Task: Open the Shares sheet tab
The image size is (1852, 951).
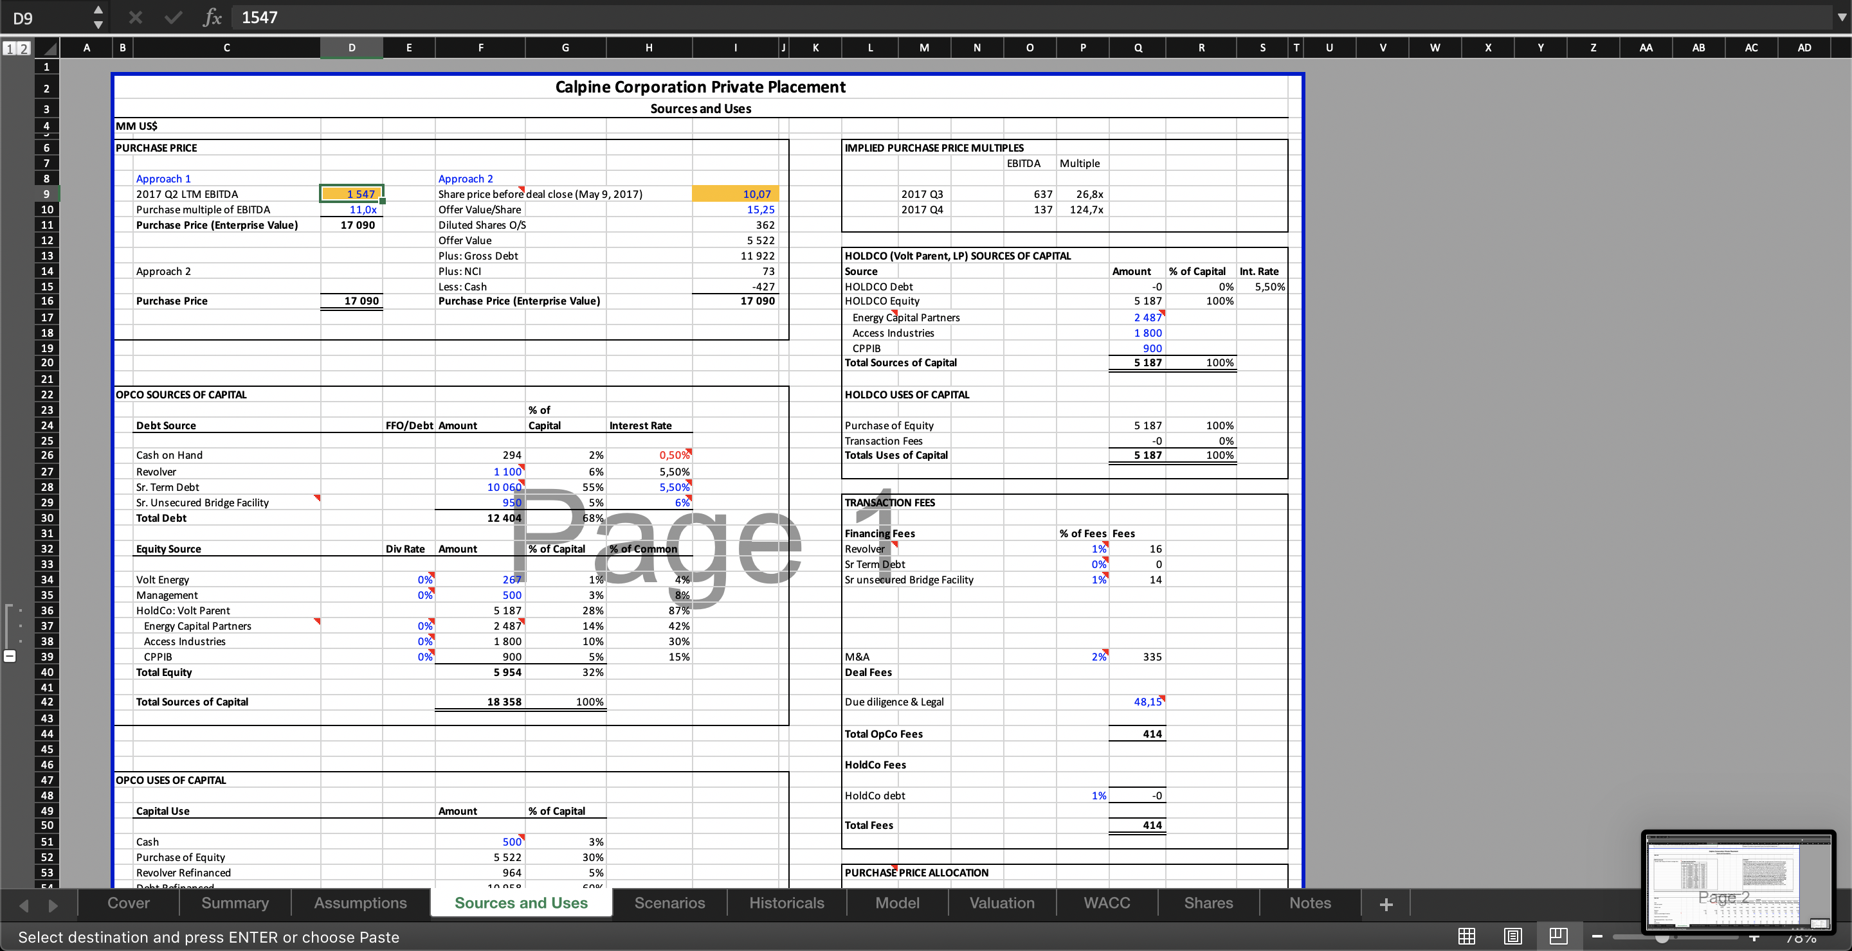Action: pyautogui.click(x=1208, y=903)
